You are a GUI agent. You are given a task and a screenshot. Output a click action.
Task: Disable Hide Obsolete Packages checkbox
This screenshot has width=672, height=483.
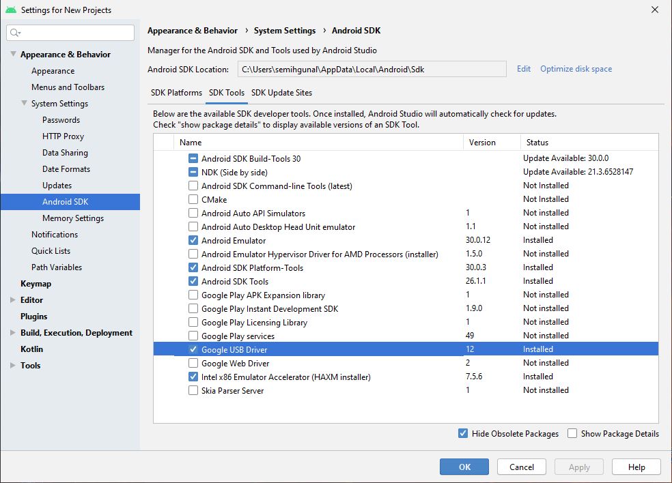(x=463, y=433)
